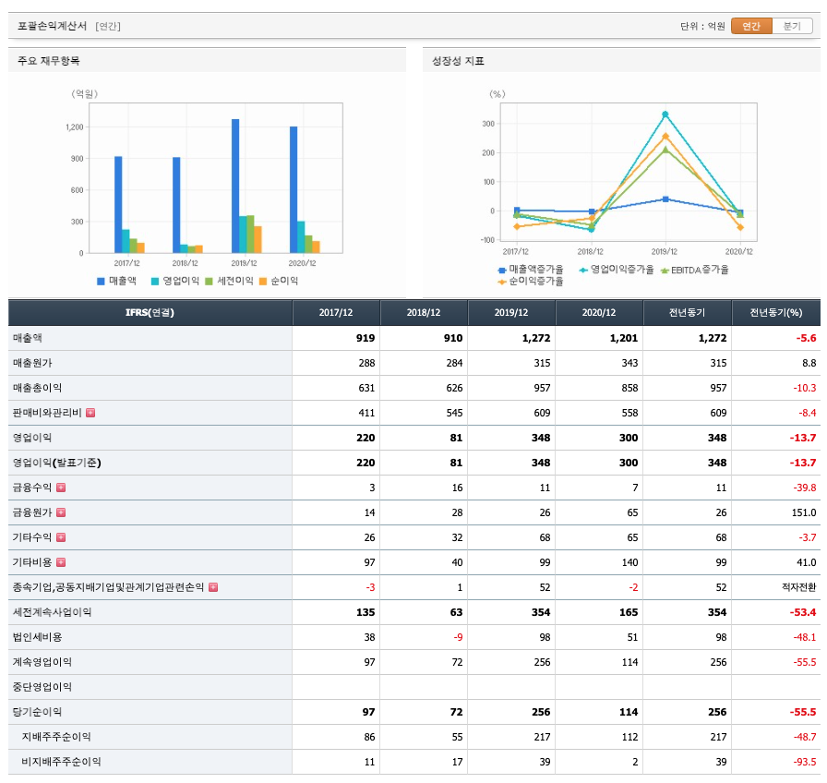The width and height of the screenshot is (827, 783).
Task: Click the 2017/12 blue 매출액 bar
Action: pyautogui.click(x=118, y=205)
